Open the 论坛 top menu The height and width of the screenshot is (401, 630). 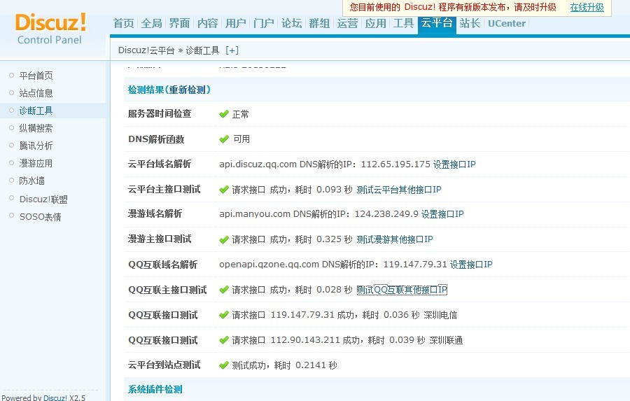click(x=291, y=23)
